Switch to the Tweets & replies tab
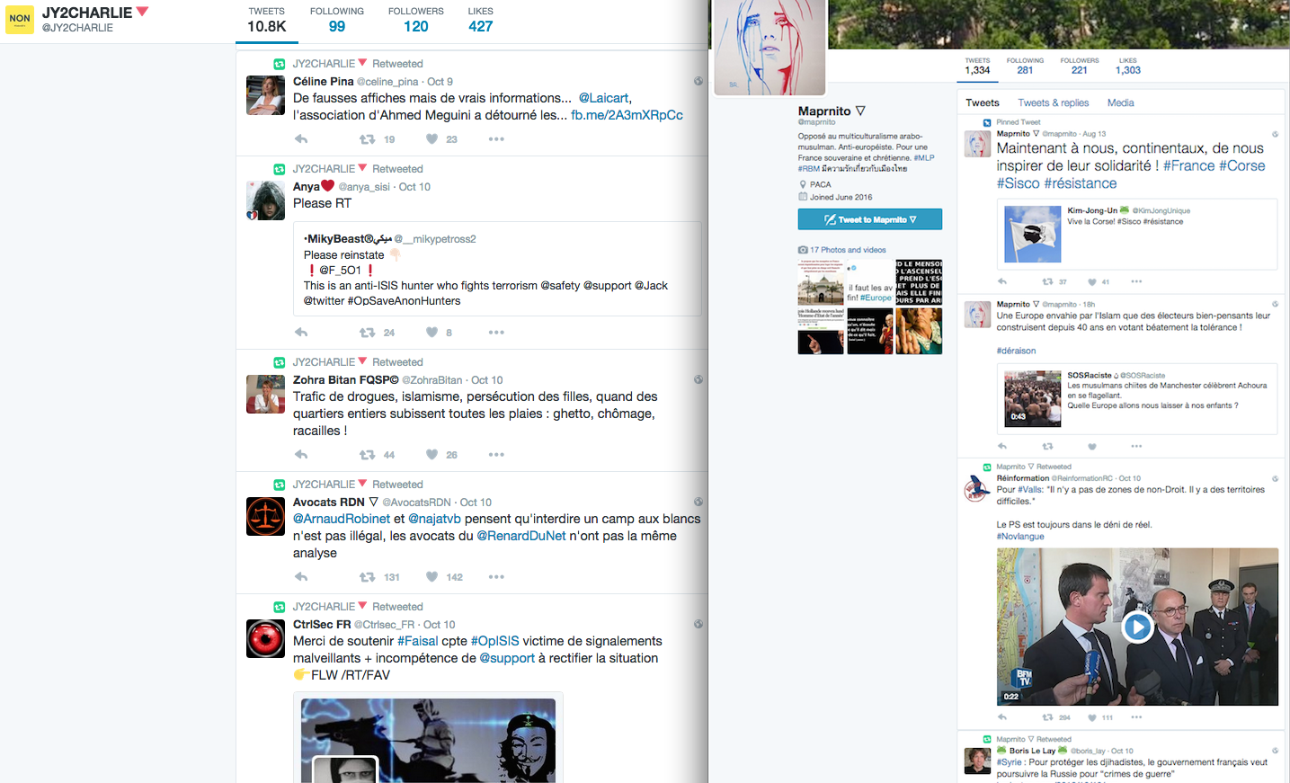 click(1053, 103)
